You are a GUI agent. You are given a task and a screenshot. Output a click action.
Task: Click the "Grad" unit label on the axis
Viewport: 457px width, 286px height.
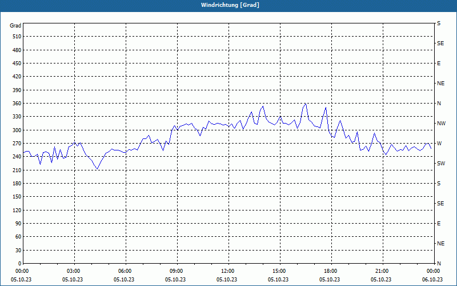point(15,26)
